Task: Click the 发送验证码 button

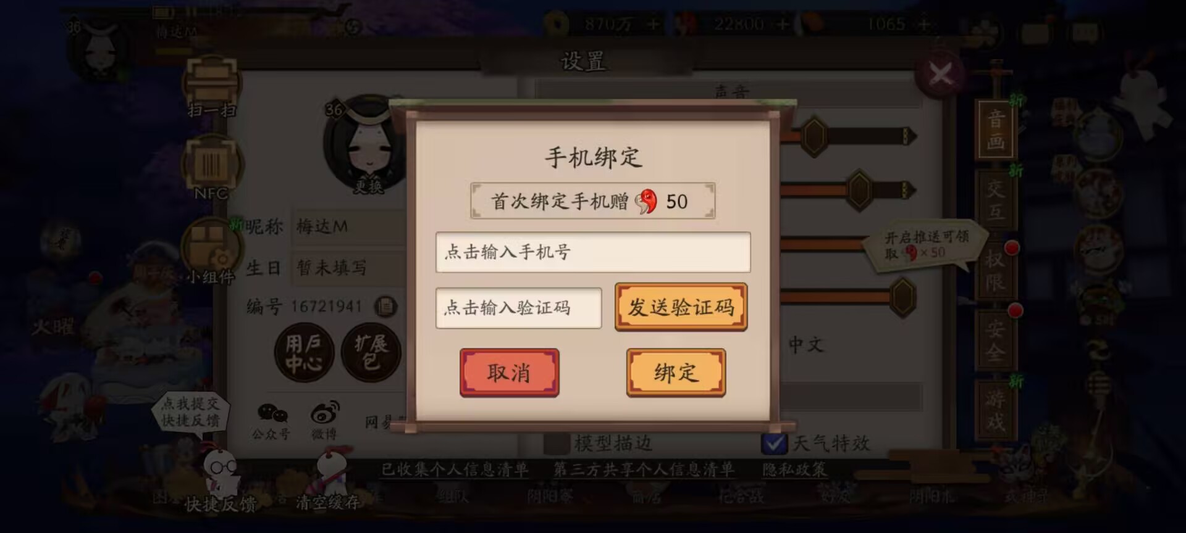Action: click(681, 307)
